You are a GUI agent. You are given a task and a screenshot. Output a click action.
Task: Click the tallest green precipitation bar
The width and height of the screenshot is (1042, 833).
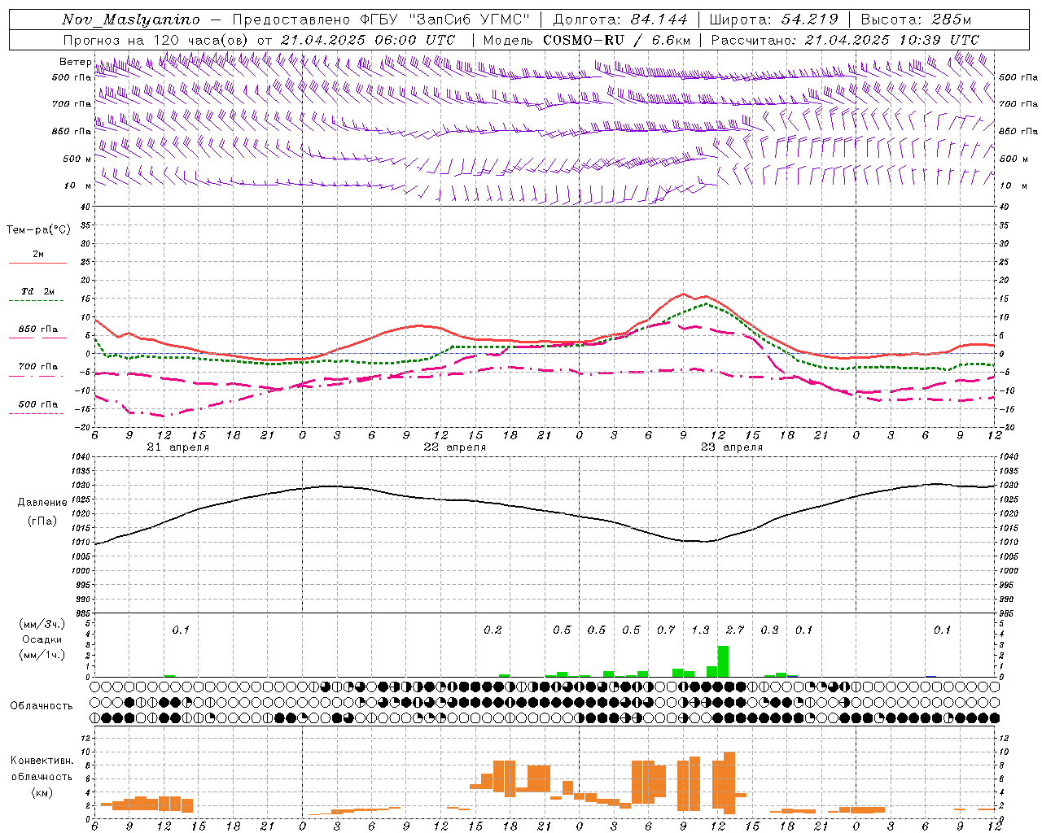pyautogui.click(x=723, y=661)
